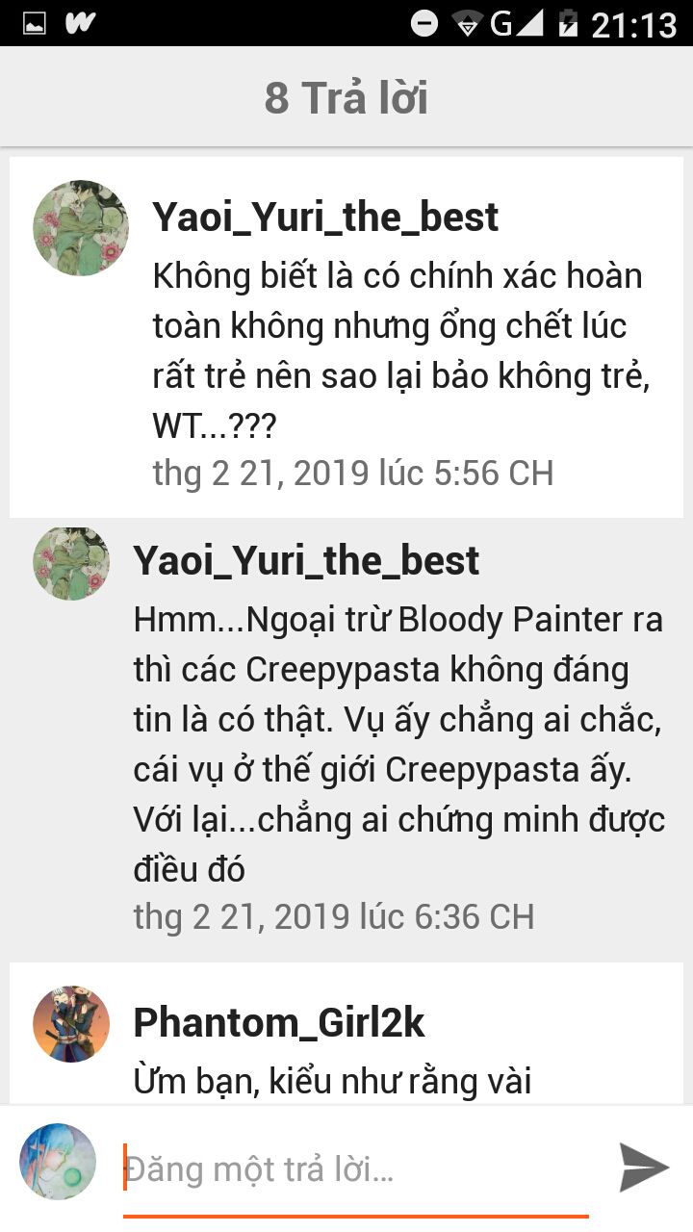Open the Wattpad notification icon in status bar
Viewport: 693px width, 1232px height.
[81, 23]
